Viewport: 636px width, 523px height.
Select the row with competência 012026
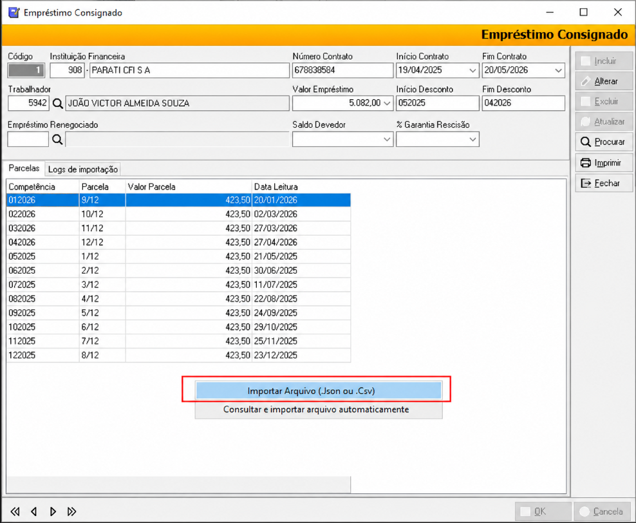coord(178,200)
